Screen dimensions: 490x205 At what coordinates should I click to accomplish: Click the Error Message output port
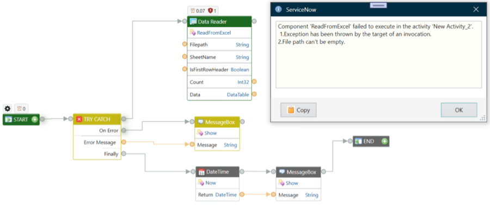pyautogui.click(x=124, y=142)
